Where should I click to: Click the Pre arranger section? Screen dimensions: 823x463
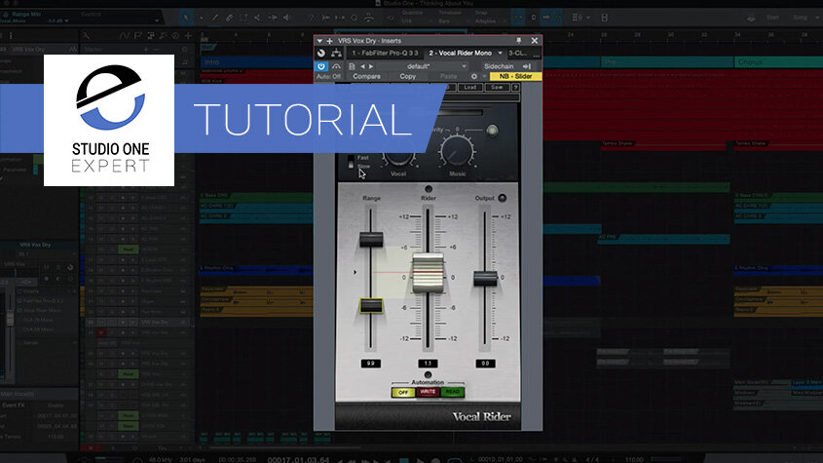pyautogui.click(x=667, y=62)
